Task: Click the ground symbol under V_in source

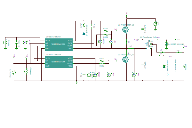Action: [156, 30]
